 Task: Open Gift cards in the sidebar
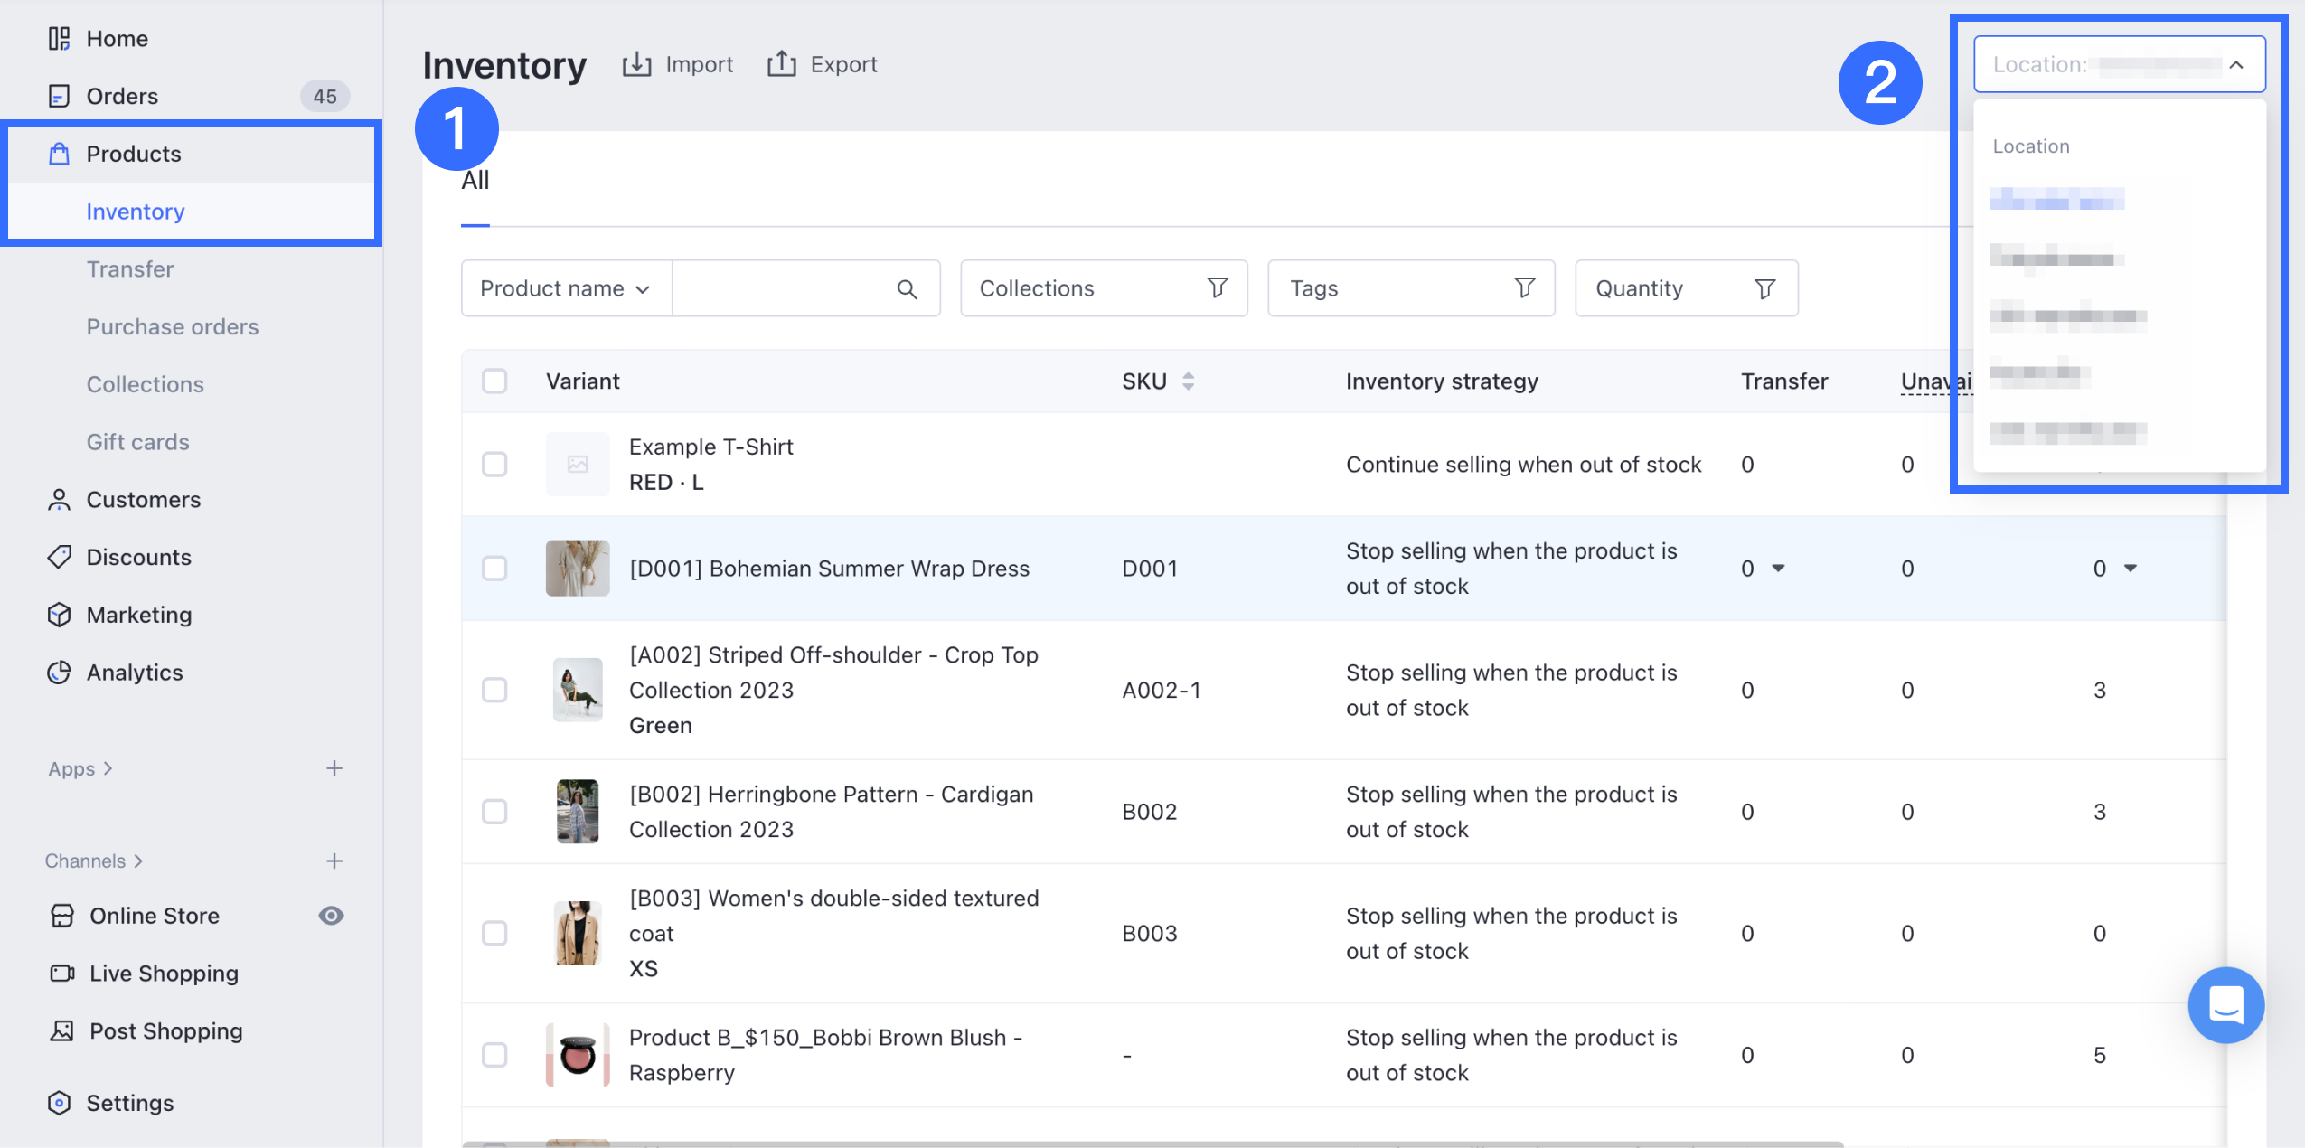(138, 442)
